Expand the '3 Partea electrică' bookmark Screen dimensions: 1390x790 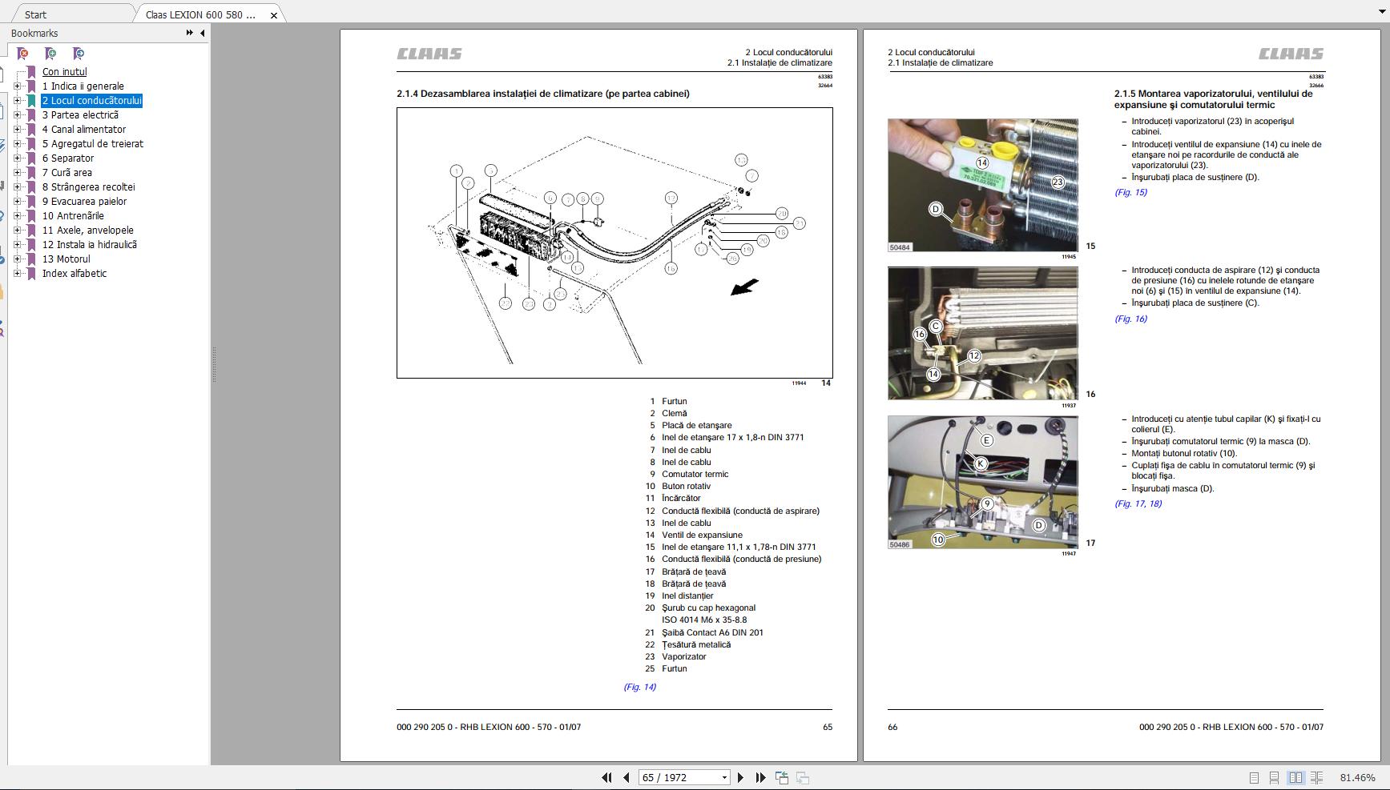(18, 115)
